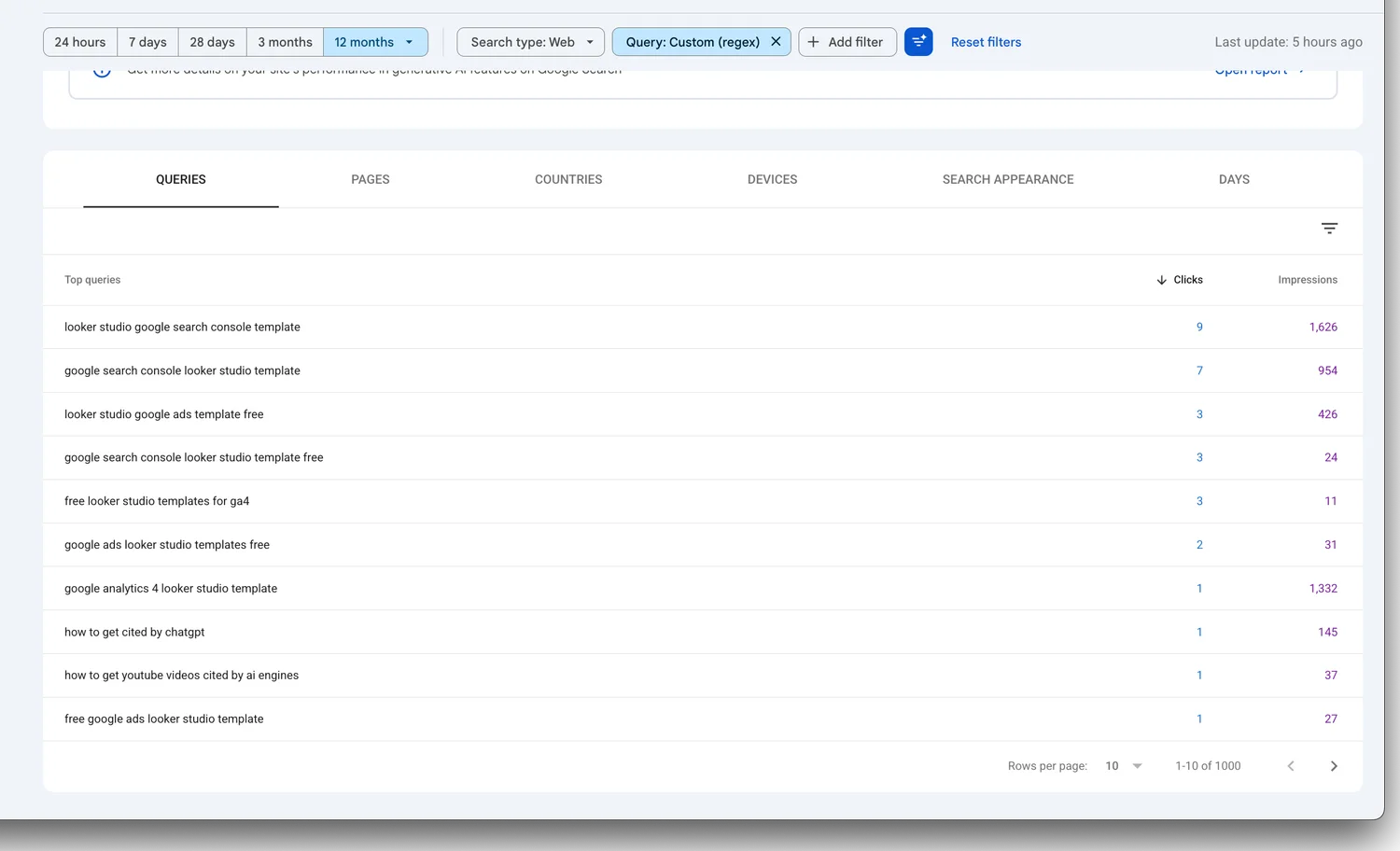Click the 426 impressions value

coord(1327,414)
